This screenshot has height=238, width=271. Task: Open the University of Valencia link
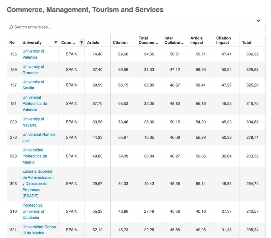point(33,54)
